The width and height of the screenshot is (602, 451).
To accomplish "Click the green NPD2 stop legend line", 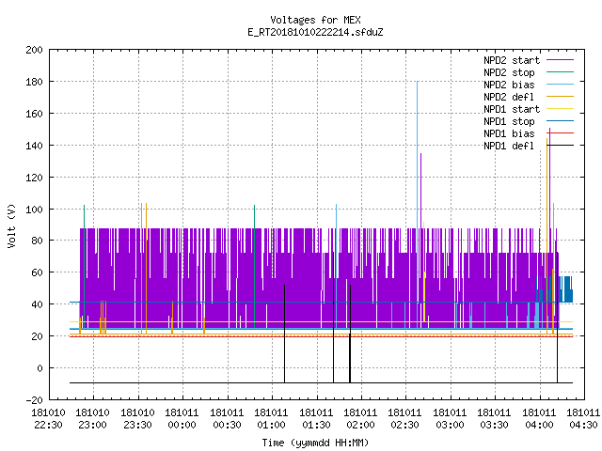I will [560, 71].
